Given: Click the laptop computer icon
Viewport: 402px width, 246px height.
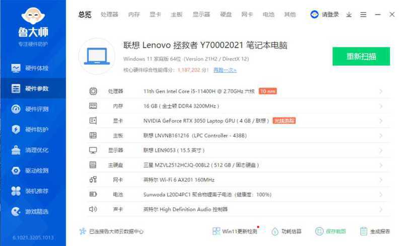Looking at the screenshot, I should [97, 56].
